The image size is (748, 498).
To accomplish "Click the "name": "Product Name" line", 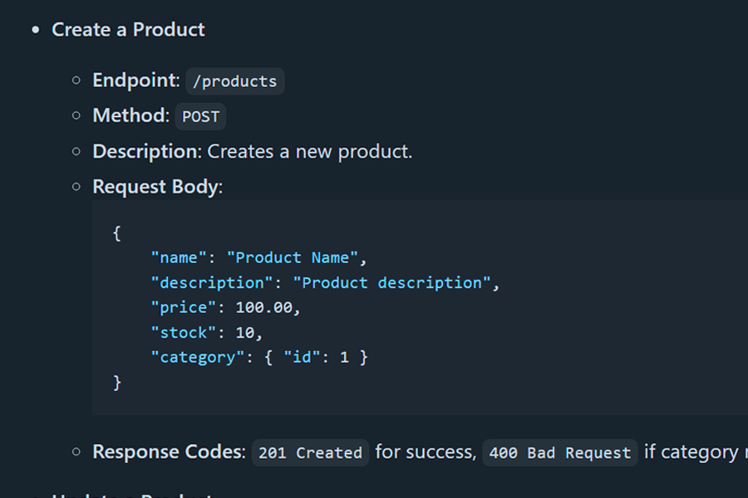I will coord(258,258).
